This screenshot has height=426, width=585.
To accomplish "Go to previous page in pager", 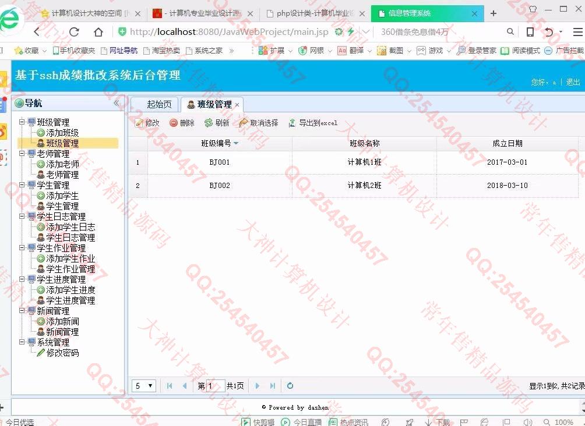I will pos(185,386).
